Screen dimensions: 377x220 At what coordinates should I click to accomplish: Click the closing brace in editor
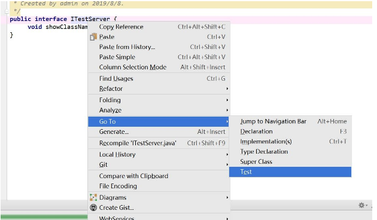pyautogui.click(x=11, y=35)
